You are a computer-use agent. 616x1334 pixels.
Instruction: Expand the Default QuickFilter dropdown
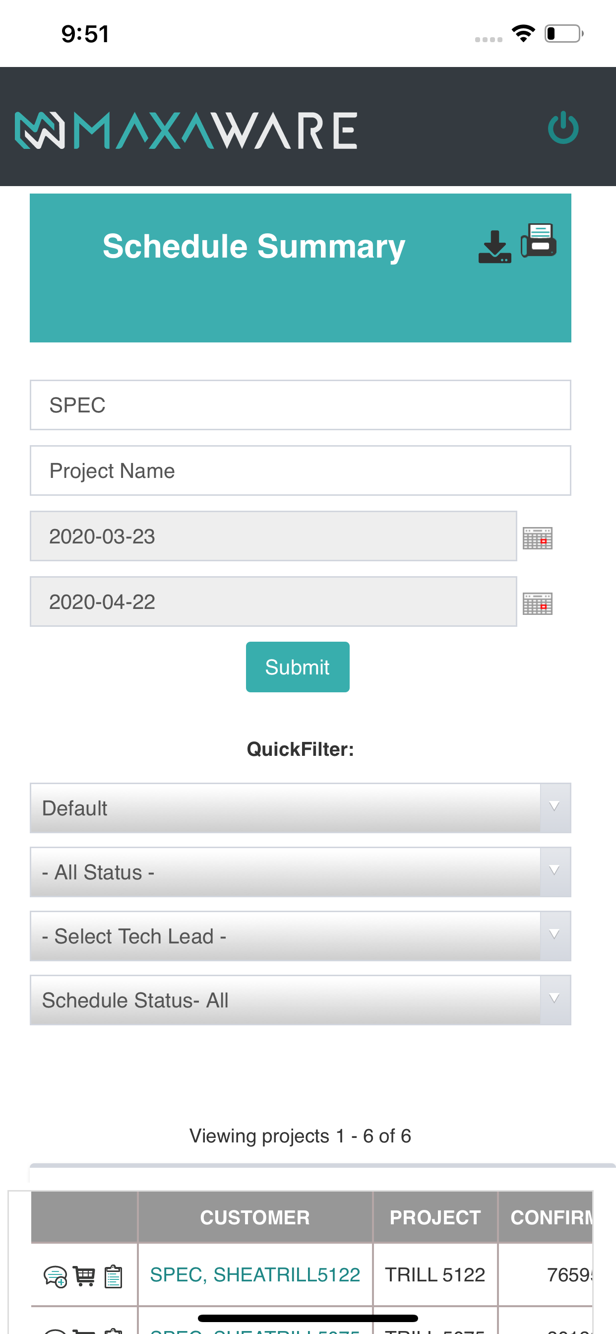(300, 808)
